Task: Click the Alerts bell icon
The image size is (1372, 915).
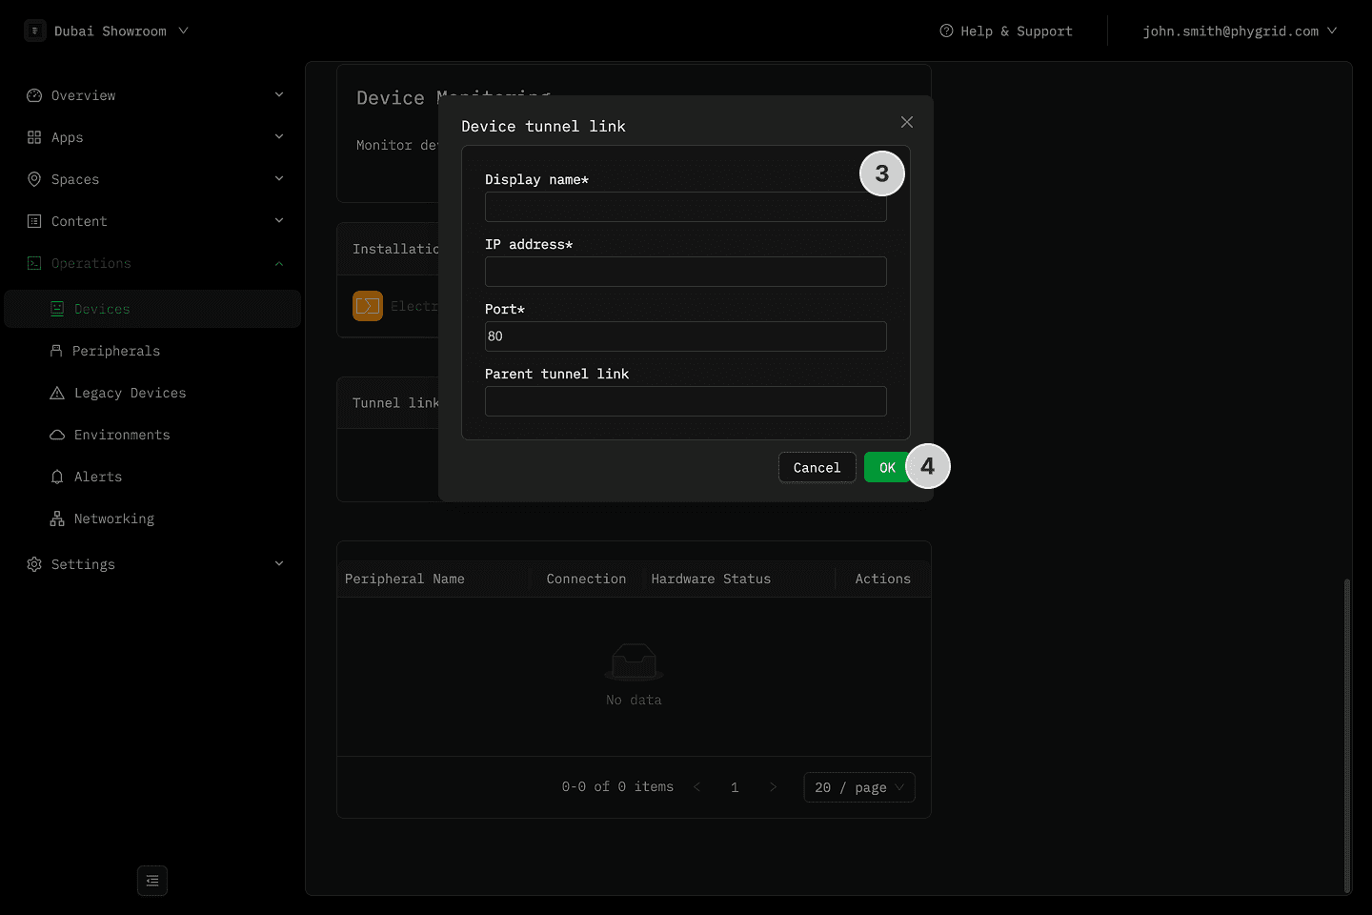Action: pos(57,477)
